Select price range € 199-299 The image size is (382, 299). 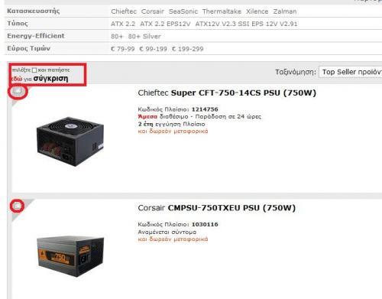click(188, 49)
